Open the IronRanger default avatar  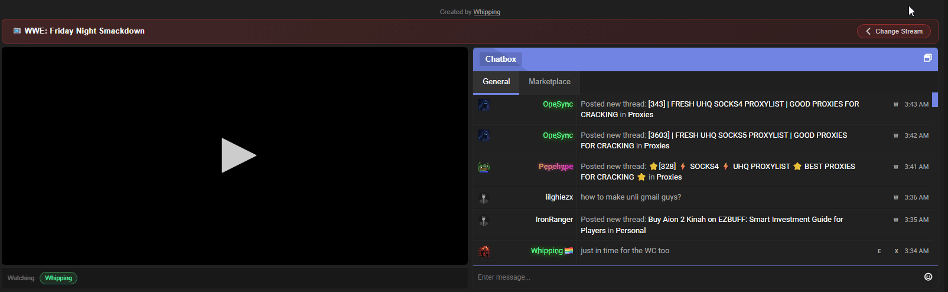tap(484, 220)
